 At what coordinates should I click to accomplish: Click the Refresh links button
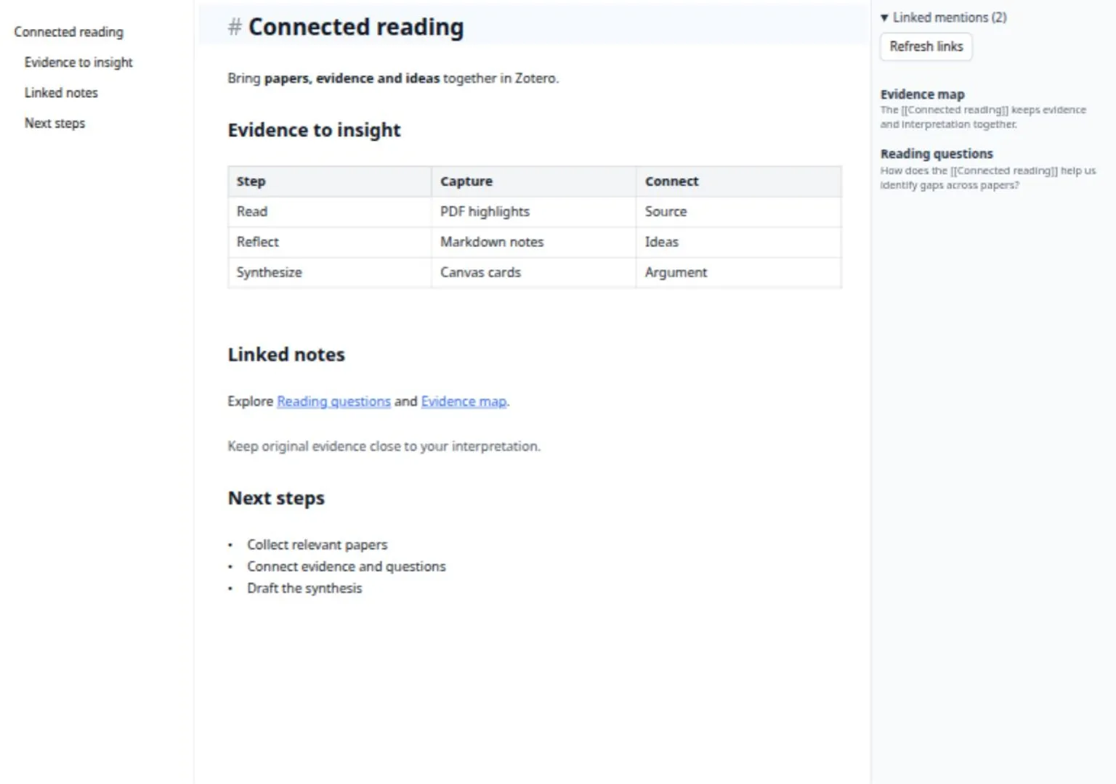(x=926, y=46)
